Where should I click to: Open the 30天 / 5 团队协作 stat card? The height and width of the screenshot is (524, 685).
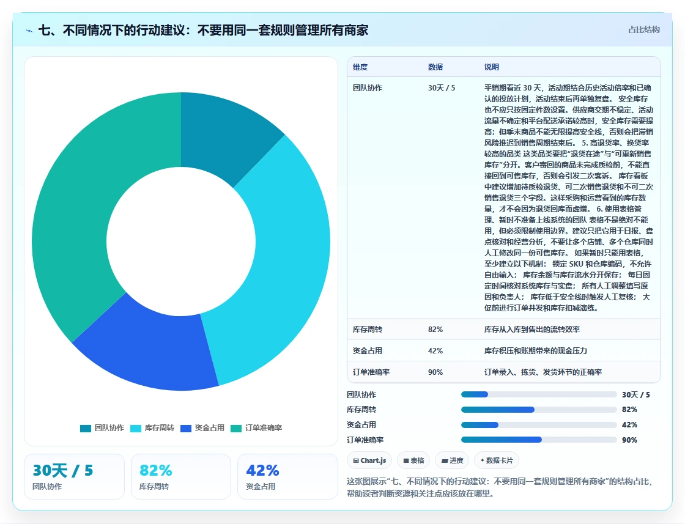74,476
